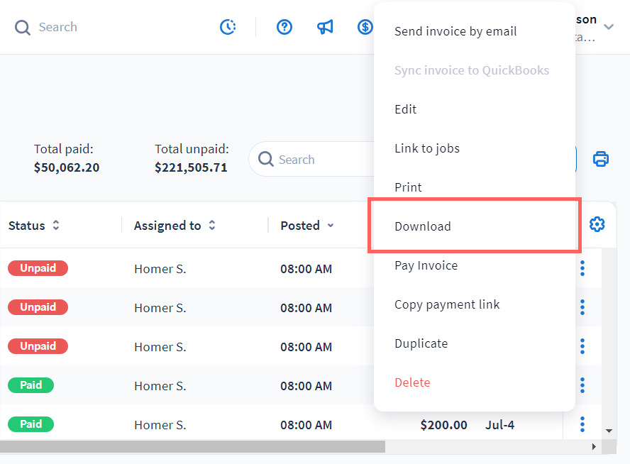The image size is (630, 464).
Task: Click Duplicate in the invoice menu
Action: tap(421, 343)
